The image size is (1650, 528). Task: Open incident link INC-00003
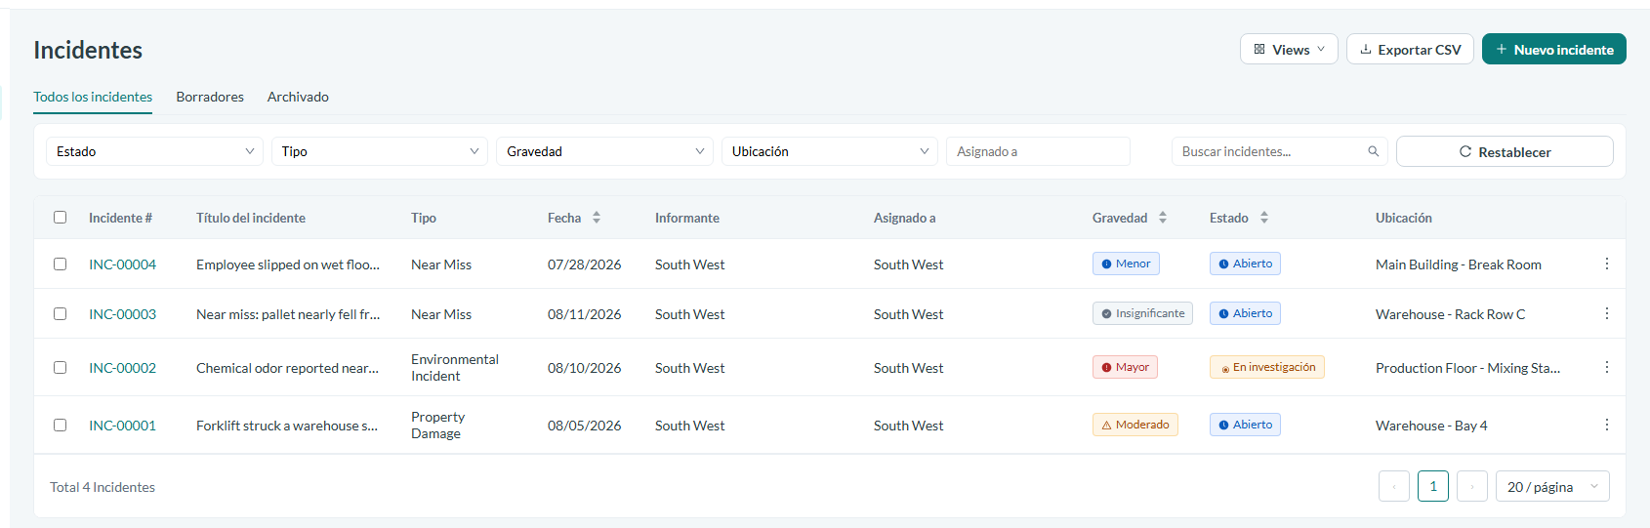(x=122, y=314)
